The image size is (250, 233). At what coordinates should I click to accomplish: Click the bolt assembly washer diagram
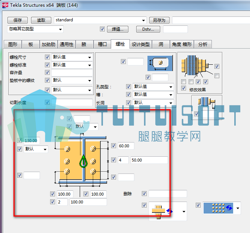coord(196,66)
